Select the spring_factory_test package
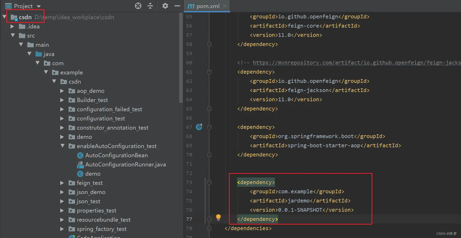 pos(102,229)
